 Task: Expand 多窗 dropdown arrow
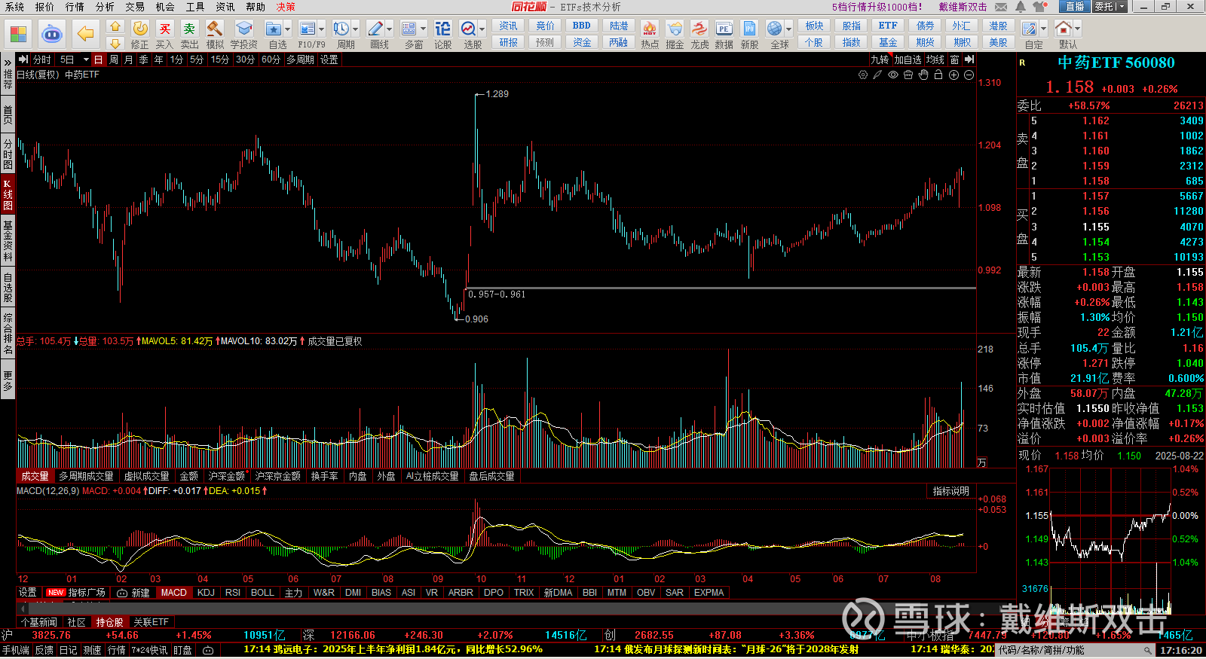(x=424, y=29)
